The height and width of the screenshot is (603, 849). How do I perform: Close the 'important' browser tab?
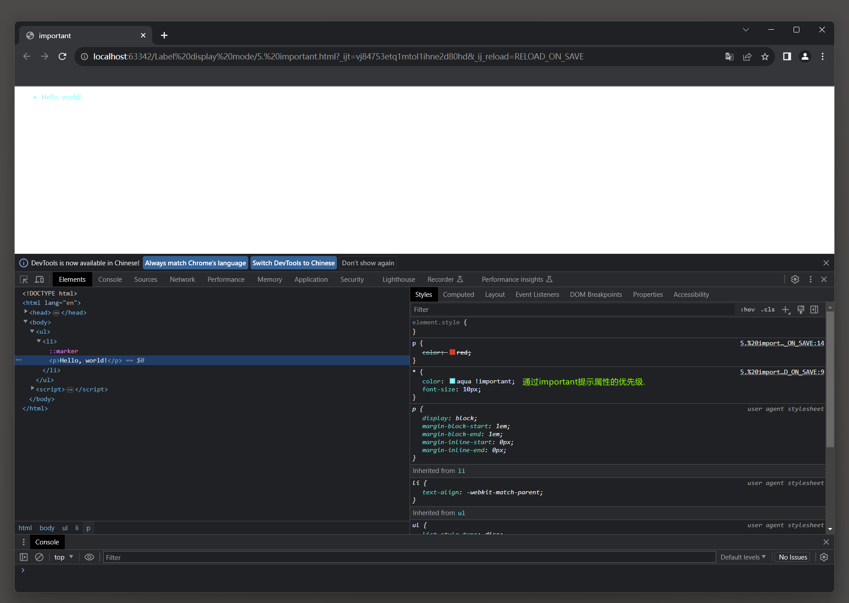coord(143,35)
